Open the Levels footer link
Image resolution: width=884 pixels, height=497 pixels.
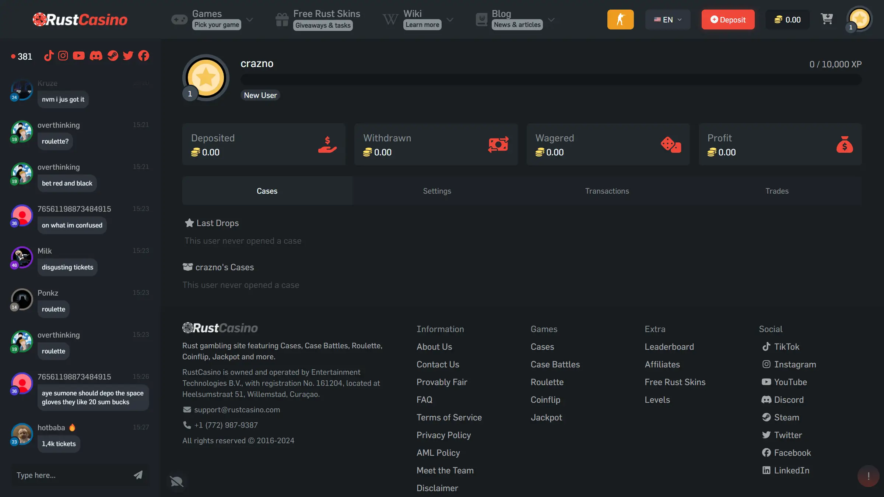click(x=657, y=399)
